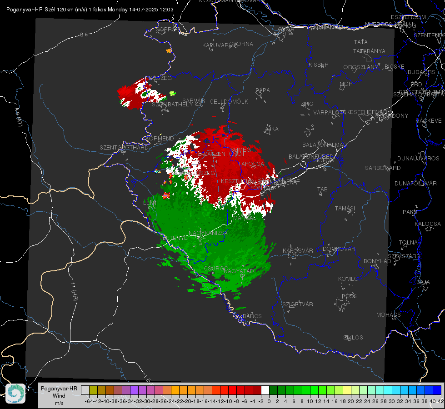Select the KAPOSVÁR label
445x409 pixels.
298,250
